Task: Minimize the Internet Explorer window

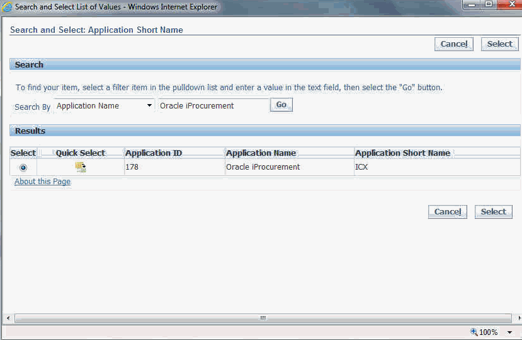Action: click(472, 4)
